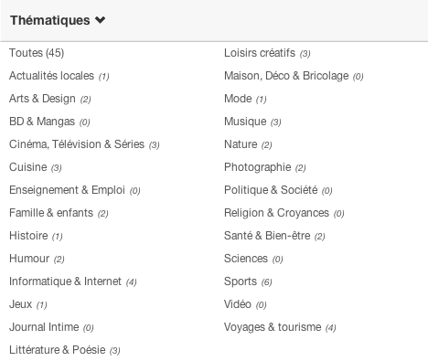This screenshot has height=361, width=428.
Task: Open the Musique category
Action: pyautogui.click(x=245, y=122)
